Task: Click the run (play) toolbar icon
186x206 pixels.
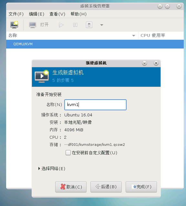Action: 61,25
